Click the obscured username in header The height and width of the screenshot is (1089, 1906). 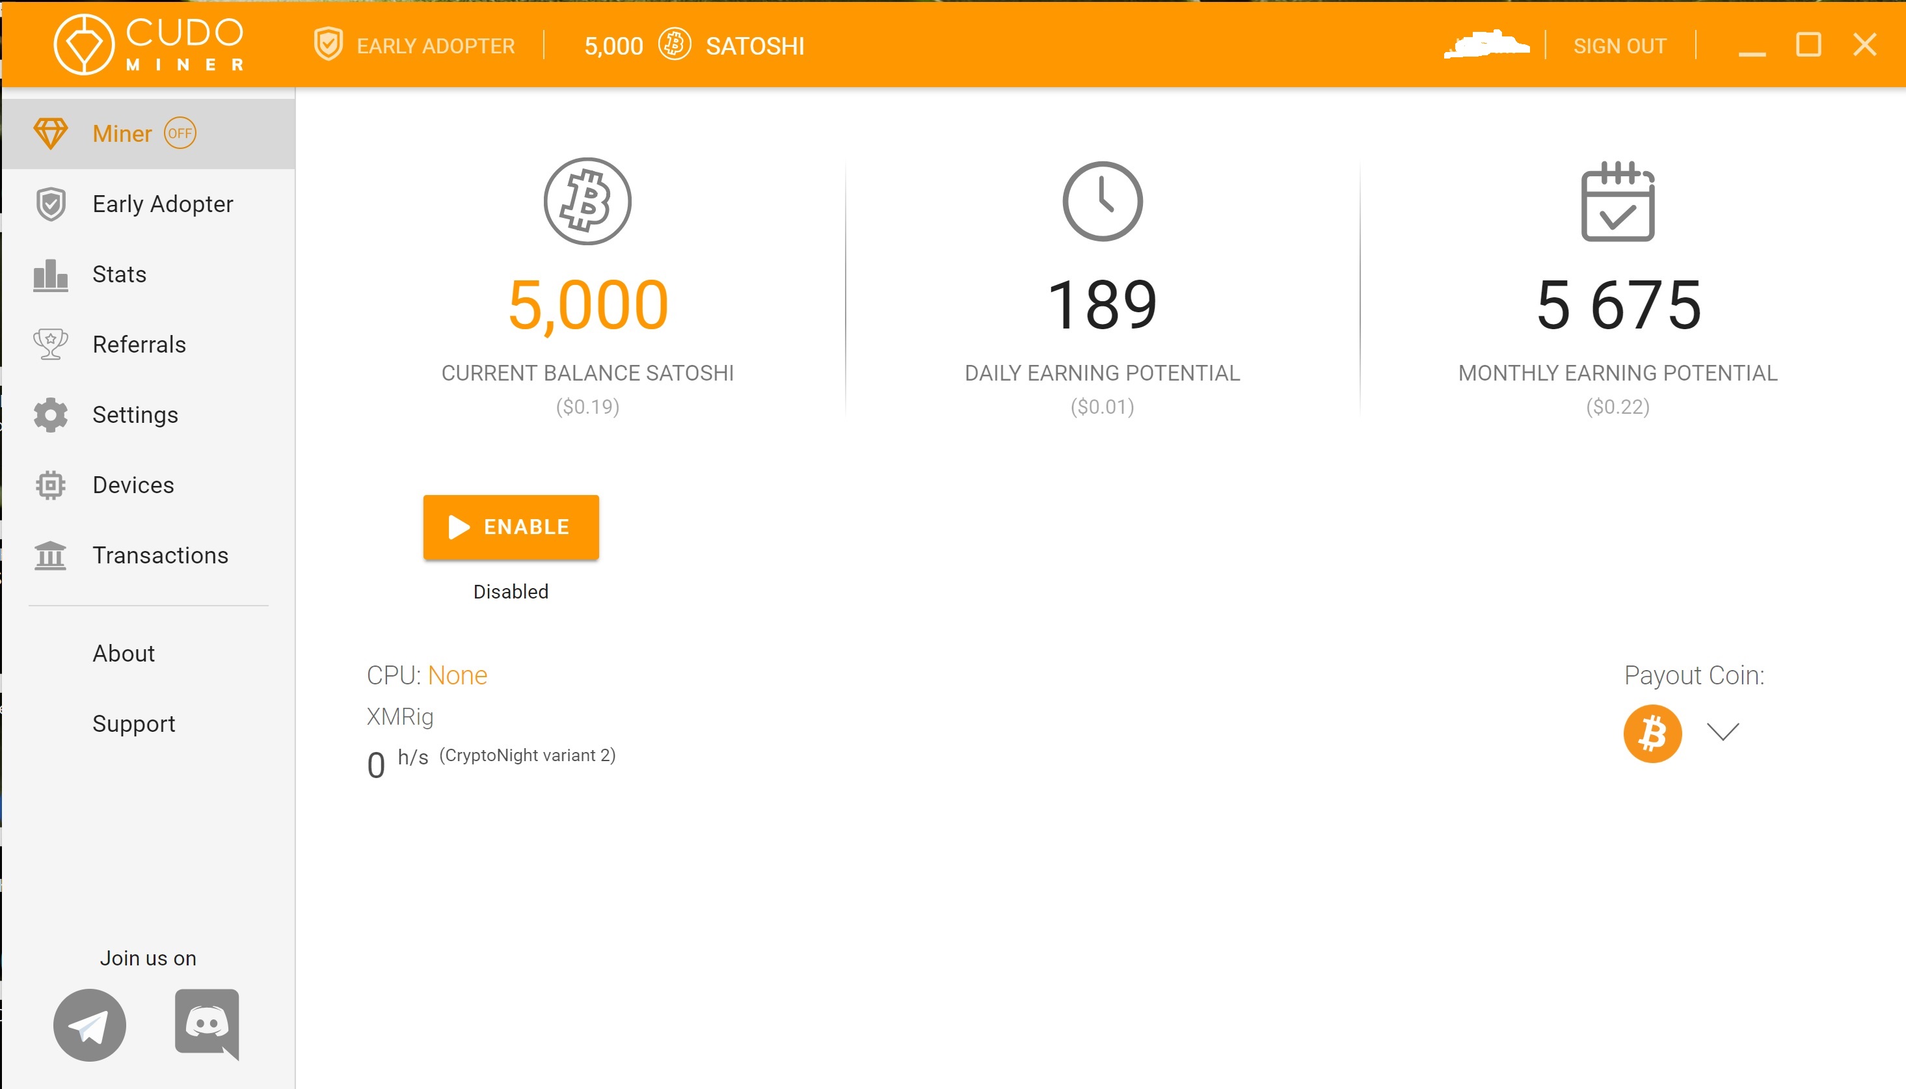1486,44
